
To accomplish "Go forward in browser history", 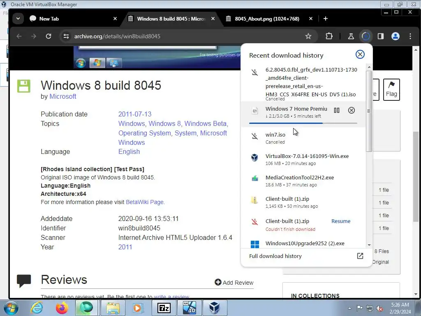I will pos(34,36).
